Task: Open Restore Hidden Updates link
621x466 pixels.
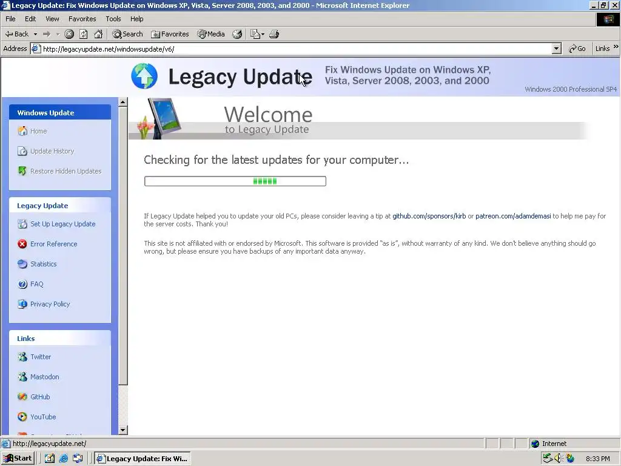Action: (x=65, y=171)
